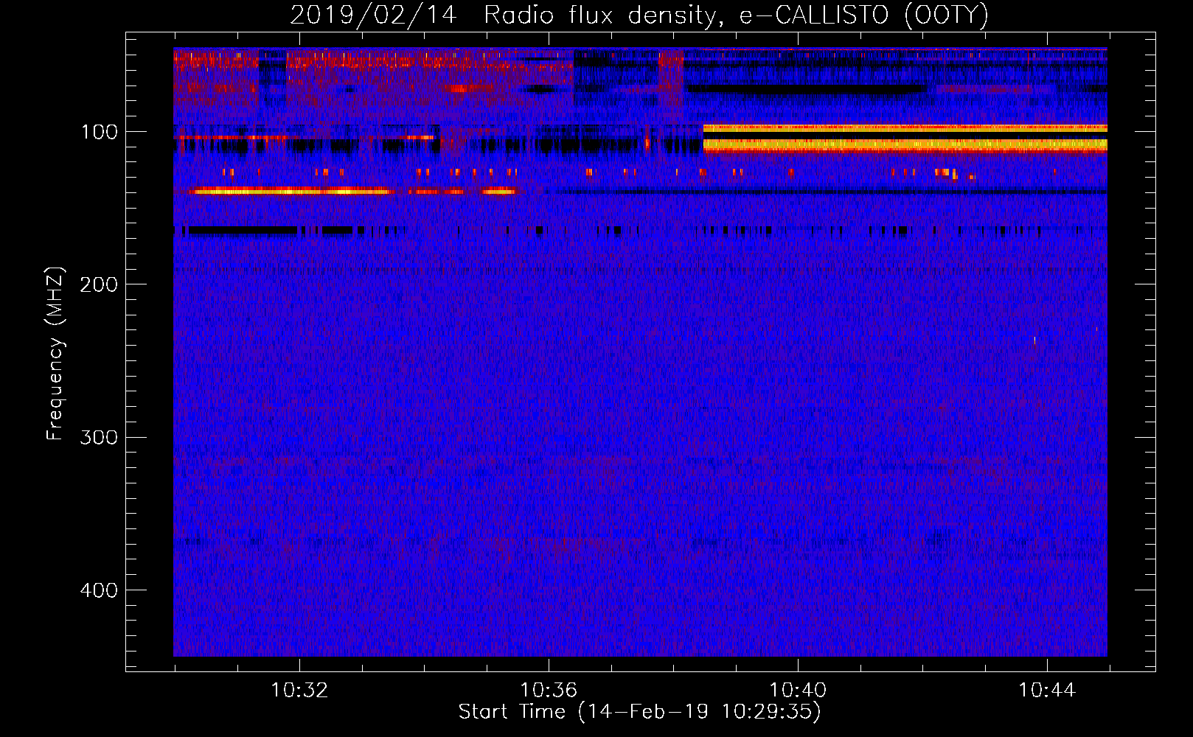Click the 100 frequency tick label

[x=100, y=132]
